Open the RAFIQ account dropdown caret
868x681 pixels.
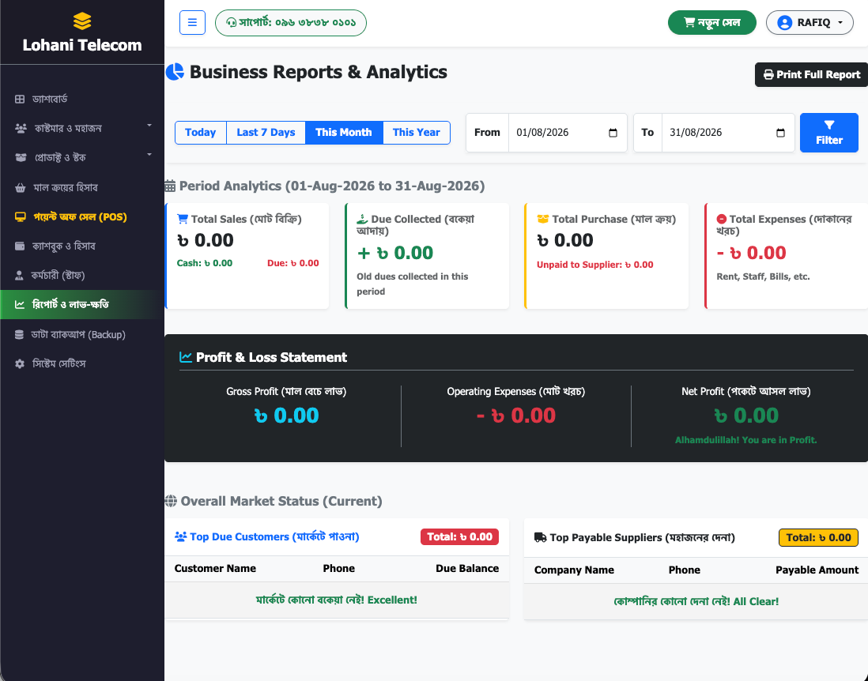[840, 23]
